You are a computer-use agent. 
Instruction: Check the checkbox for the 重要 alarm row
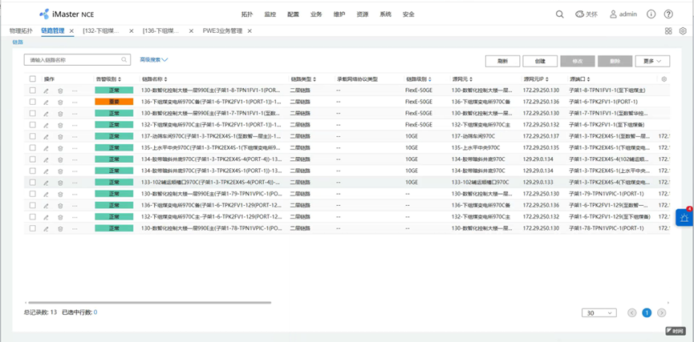[33, 102]
